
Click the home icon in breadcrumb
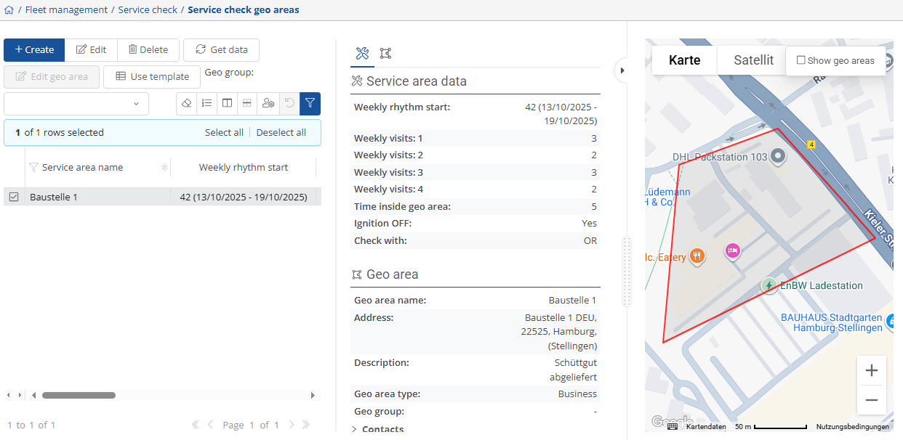point(9,10)
